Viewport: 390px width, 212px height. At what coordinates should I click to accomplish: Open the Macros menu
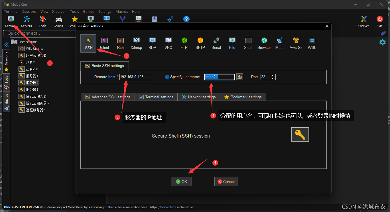tap(122, 12)
